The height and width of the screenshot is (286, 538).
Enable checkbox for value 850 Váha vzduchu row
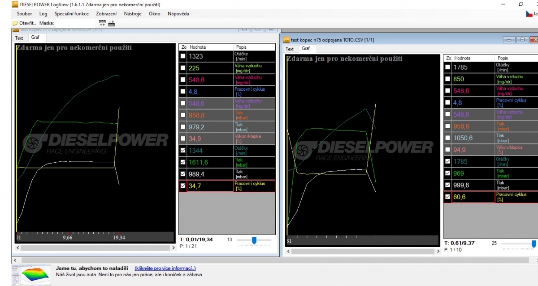point(447,79)
